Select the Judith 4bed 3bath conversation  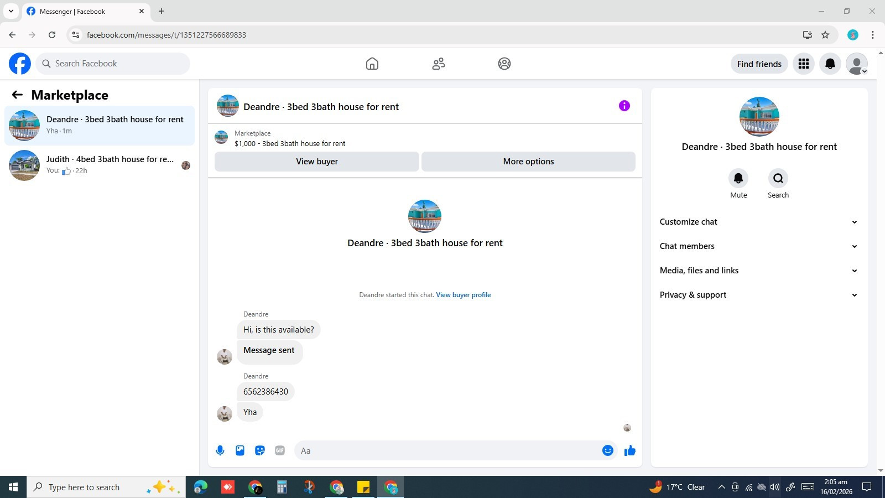[100, 165]
